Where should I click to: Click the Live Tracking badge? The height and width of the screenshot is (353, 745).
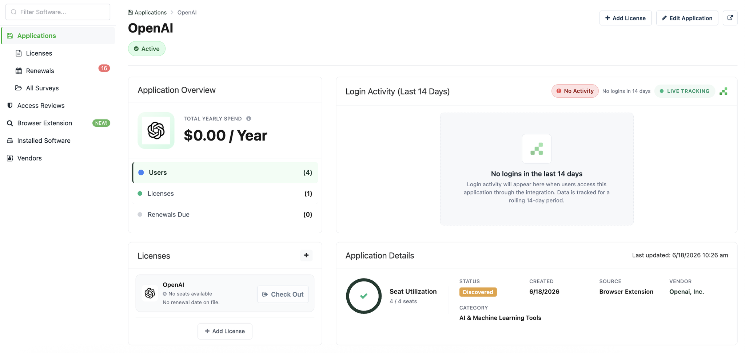[x=685, y=91]
